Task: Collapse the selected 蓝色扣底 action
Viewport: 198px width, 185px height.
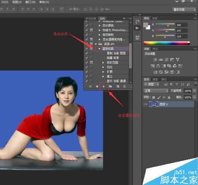Action: coord(99,49)
